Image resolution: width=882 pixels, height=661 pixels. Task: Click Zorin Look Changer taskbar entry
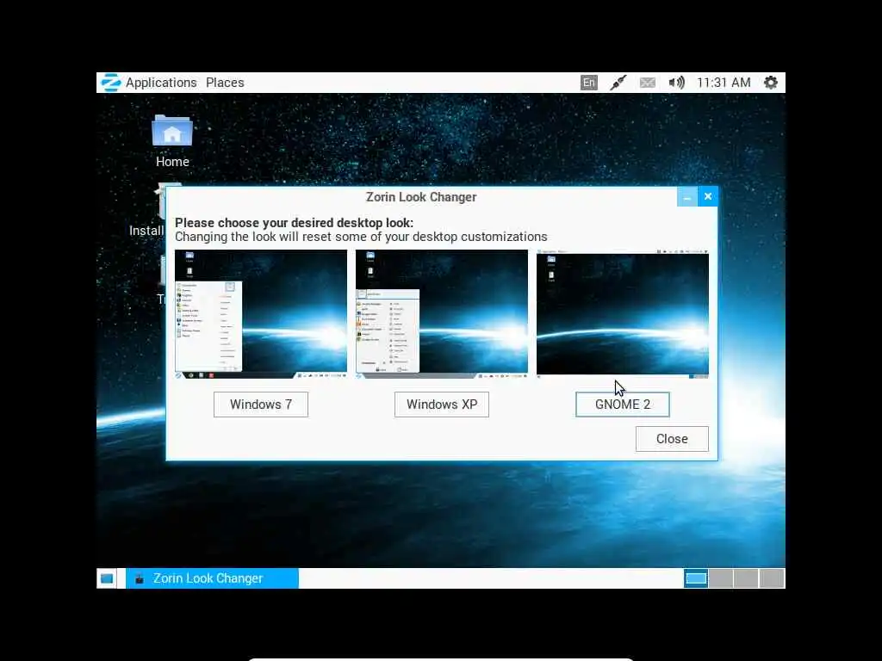pyautogui.click(x=212, y=578)
